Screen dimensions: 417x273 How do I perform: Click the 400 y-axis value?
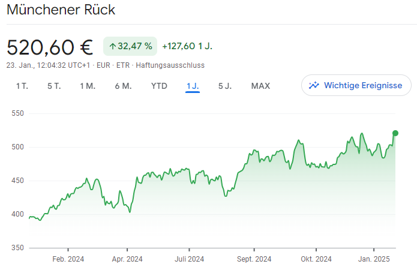pos(17,214)
